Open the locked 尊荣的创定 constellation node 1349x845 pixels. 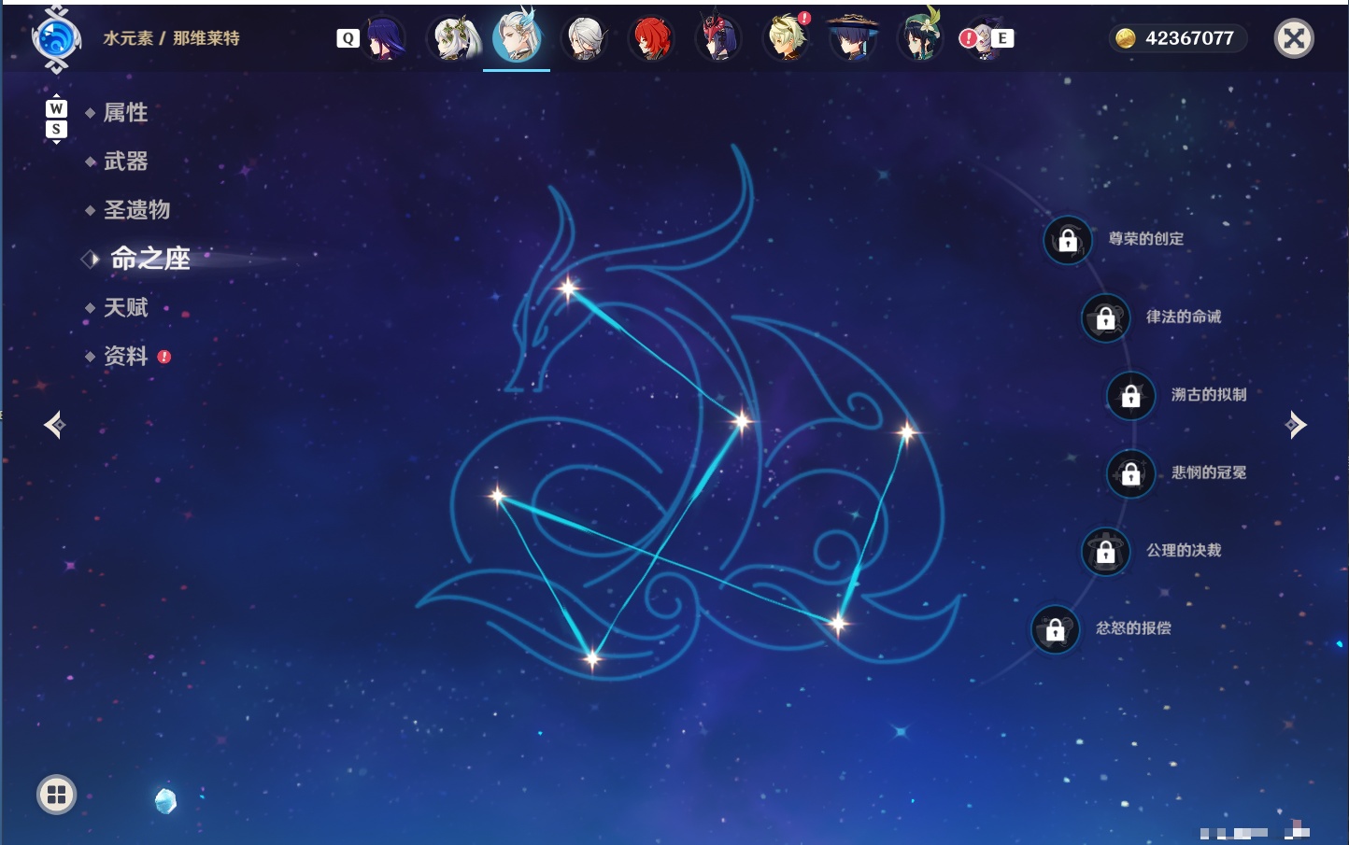tap(1068, 240)
